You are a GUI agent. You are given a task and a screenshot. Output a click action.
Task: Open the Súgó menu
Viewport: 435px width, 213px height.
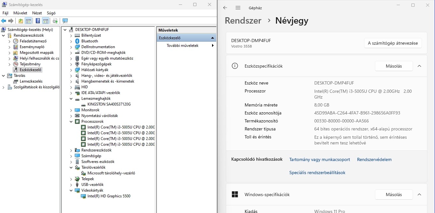tap(51, 13)
